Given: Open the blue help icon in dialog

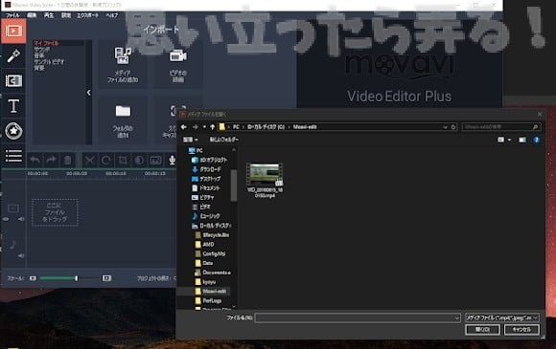Looking at the screenshot, I should 536,140.
